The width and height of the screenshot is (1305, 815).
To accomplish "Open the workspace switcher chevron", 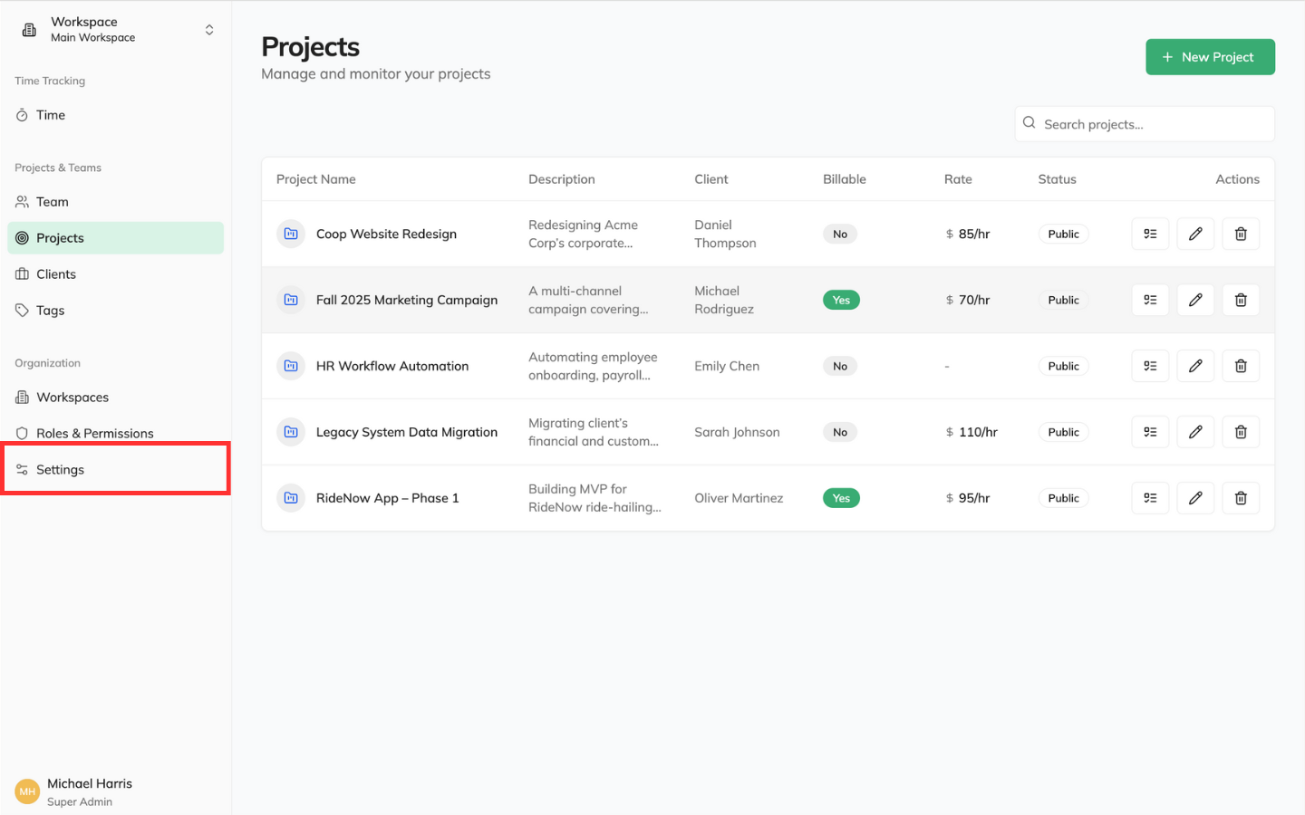I will click(x=209, y=29).
